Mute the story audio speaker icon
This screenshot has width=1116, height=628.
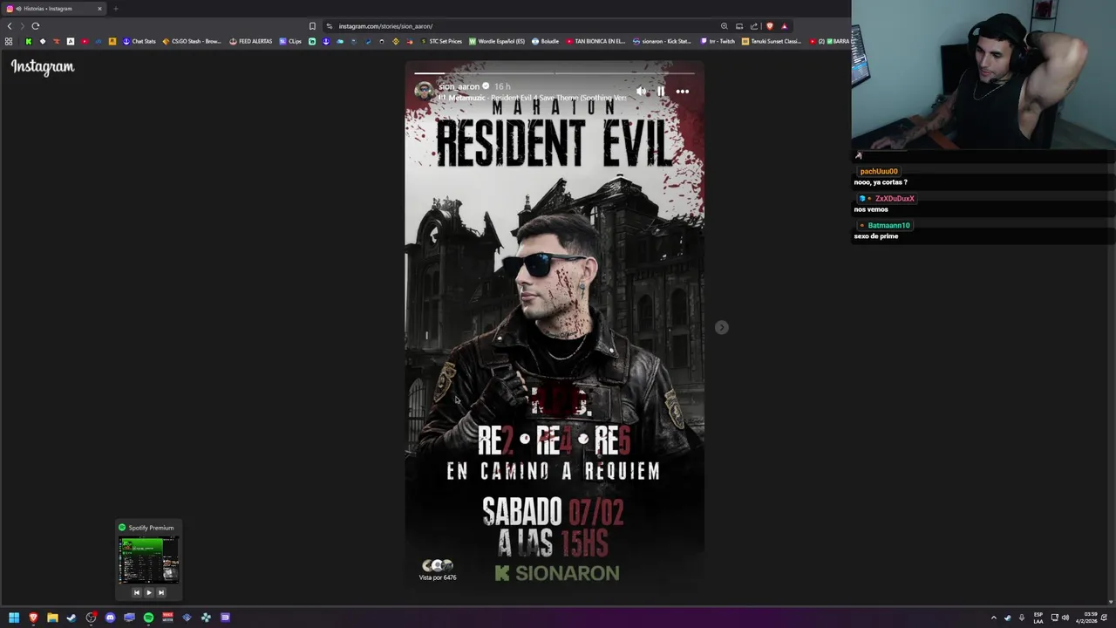(641, 91)
